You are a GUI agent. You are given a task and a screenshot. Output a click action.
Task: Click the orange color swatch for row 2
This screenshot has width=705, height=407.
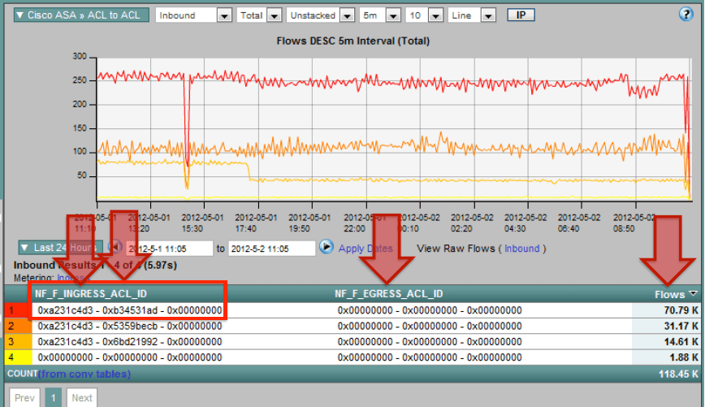[18, 326]
